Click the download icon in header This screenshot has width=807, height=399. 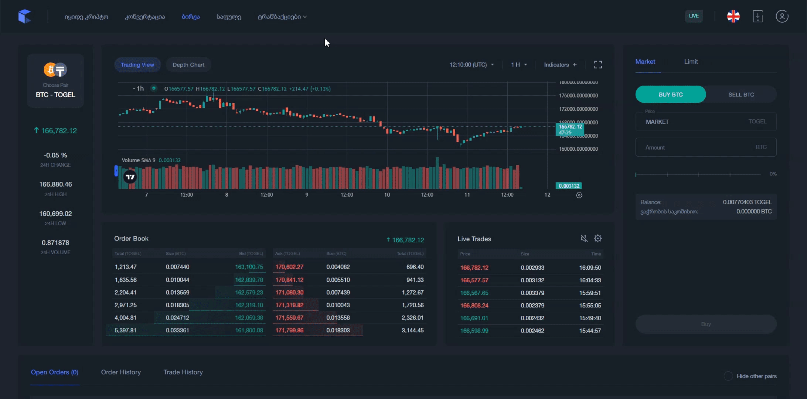pyautogui.click(x=757, y=16)
